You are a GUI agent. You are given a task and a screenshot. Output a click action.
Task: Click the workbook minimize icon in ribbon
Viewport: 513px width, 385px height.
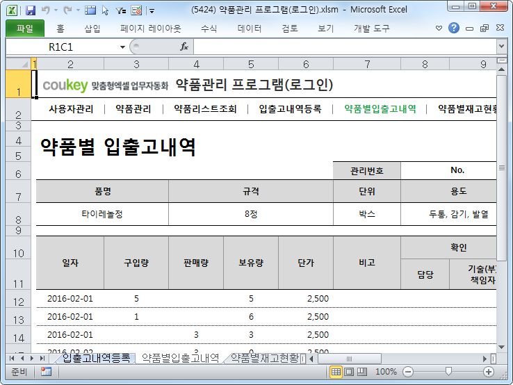(x=469, y=28)
